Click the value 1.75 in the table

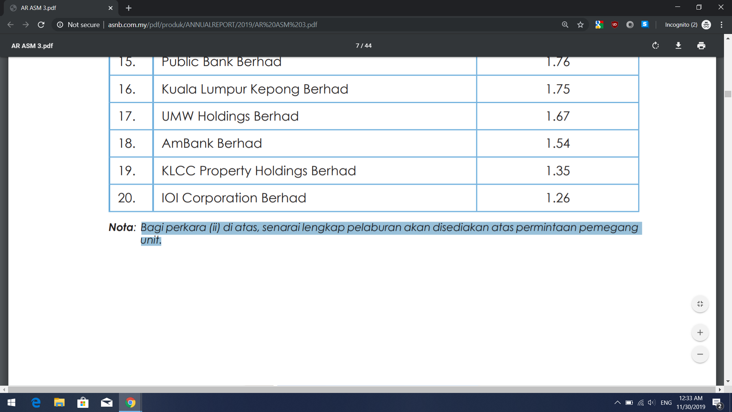coord(558,89)
